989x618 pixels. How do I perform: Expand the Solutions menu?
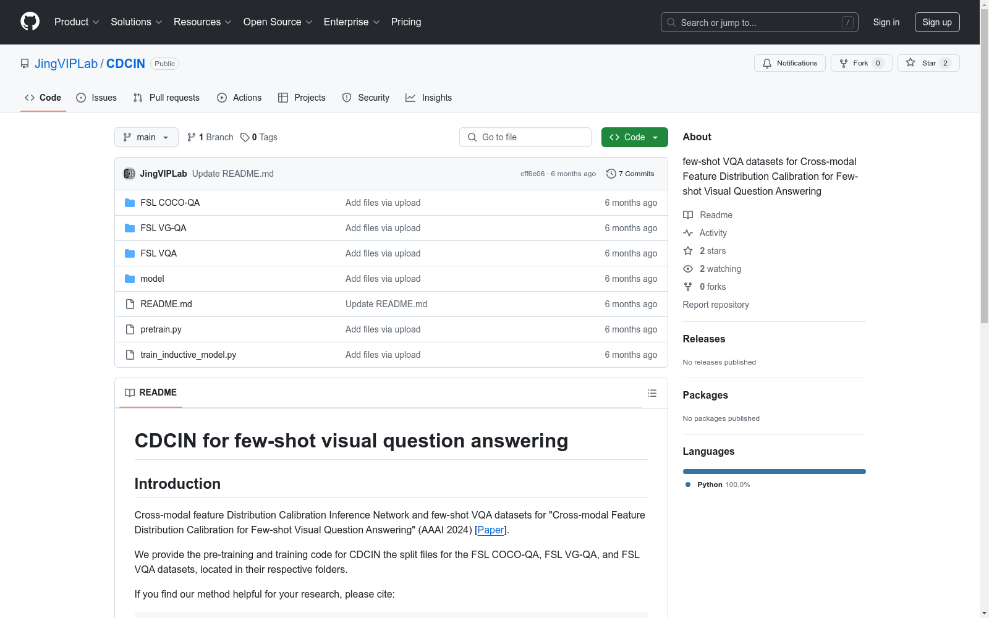click(x=137, y=22)
